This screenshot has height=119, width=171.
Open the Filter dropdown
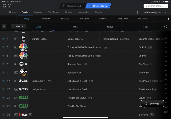point(18,26)
